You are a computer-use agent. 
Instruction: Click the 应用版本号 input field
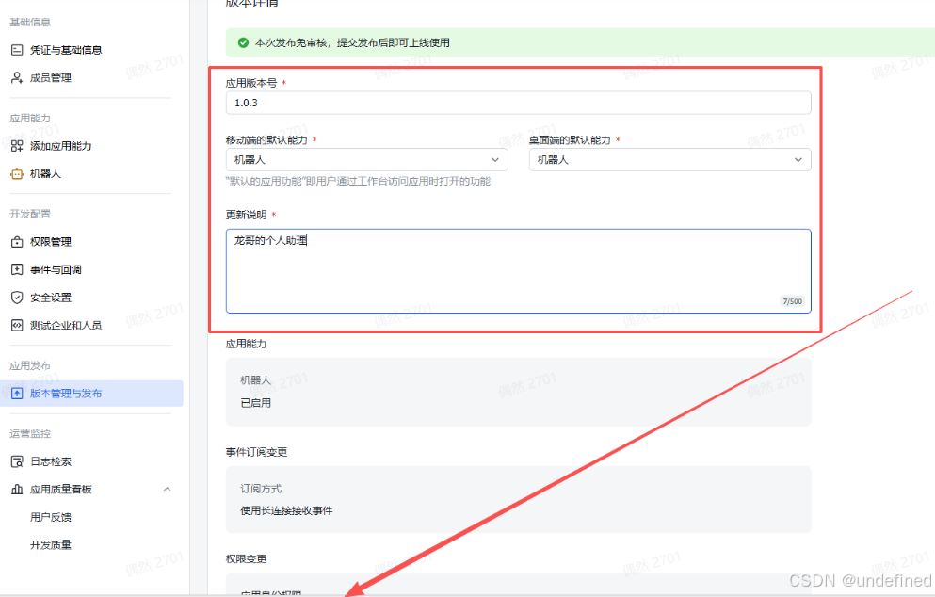coord(518,103)
